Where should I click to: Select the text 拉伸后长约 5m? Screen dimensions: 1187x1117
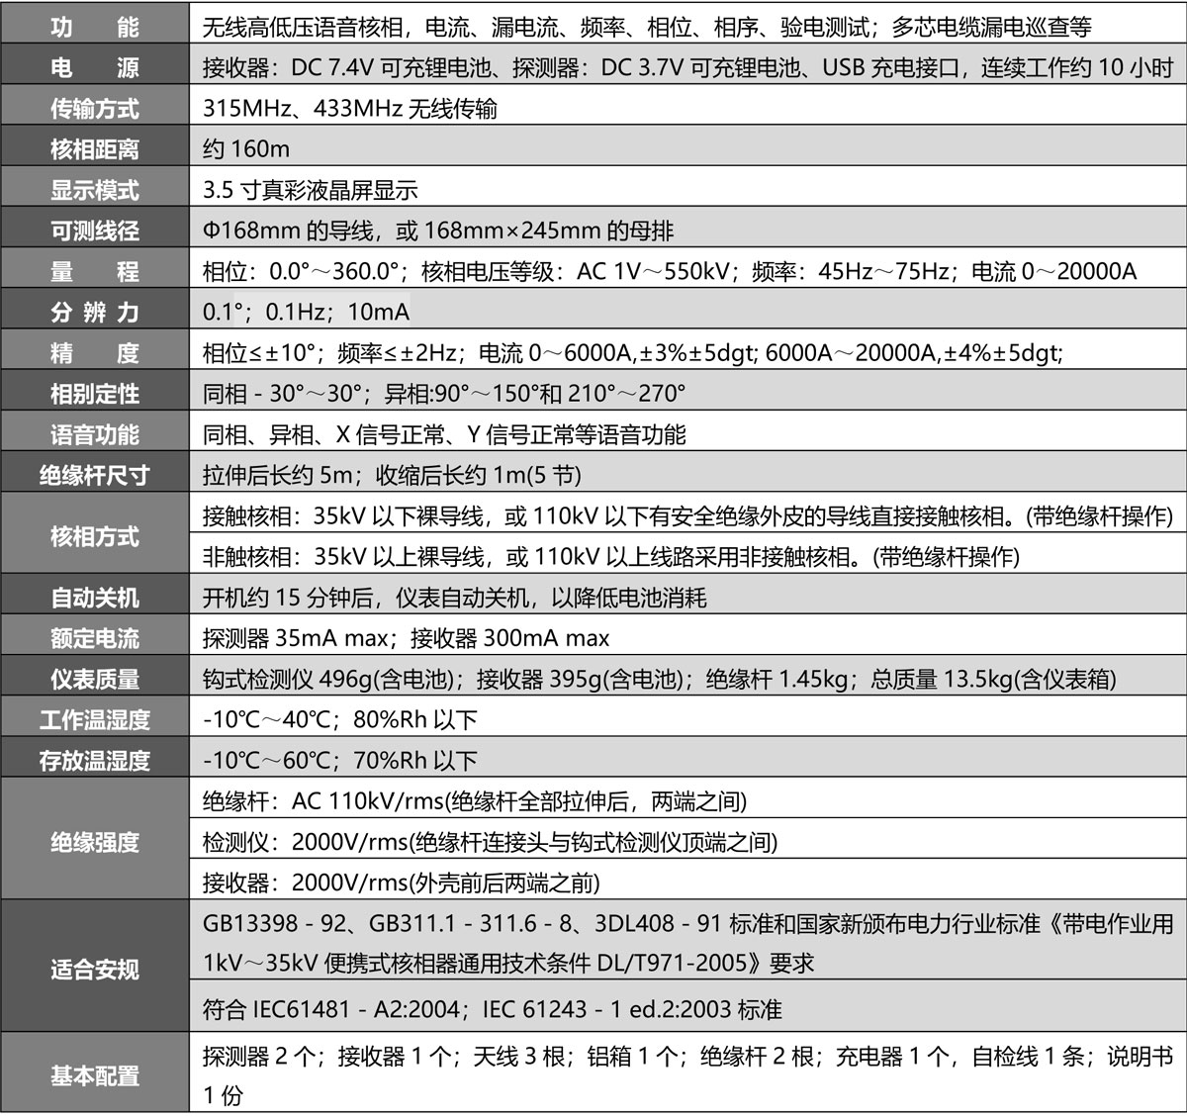click(x=277, y=474)
